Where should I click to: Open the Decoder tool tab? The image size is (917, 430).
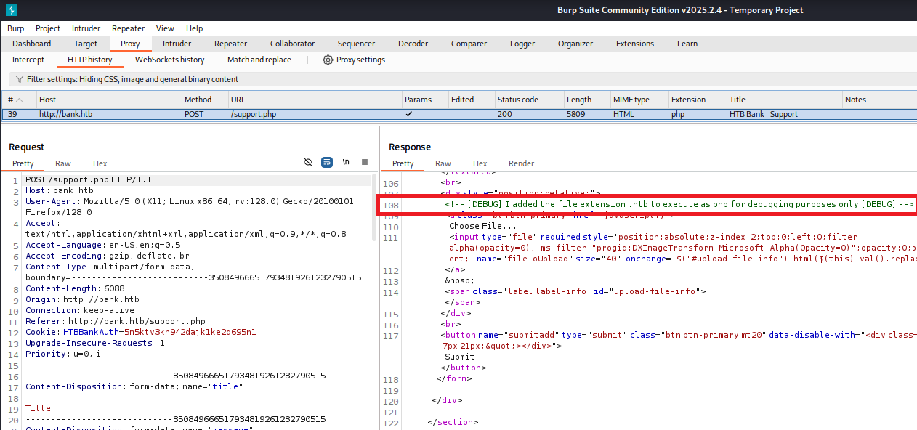[413, 44]
